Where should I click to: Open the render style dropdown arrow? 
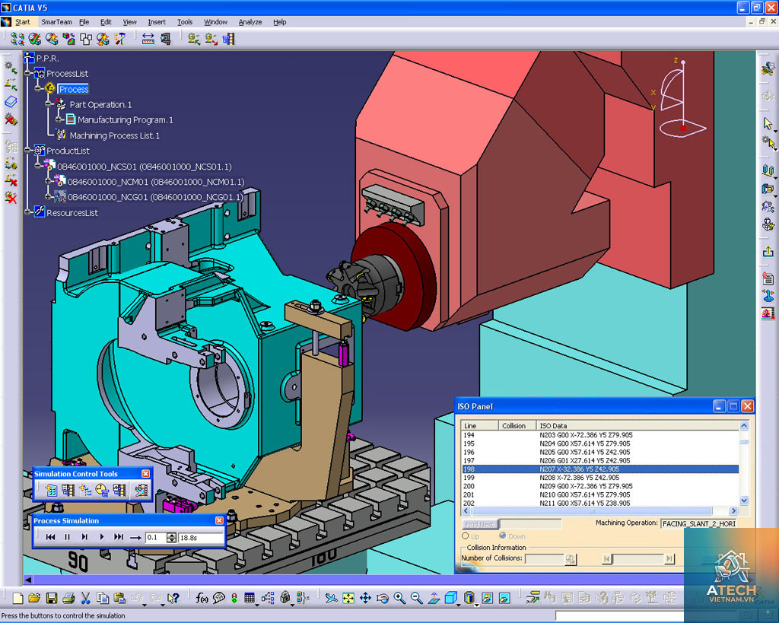(x=476, y=605)
